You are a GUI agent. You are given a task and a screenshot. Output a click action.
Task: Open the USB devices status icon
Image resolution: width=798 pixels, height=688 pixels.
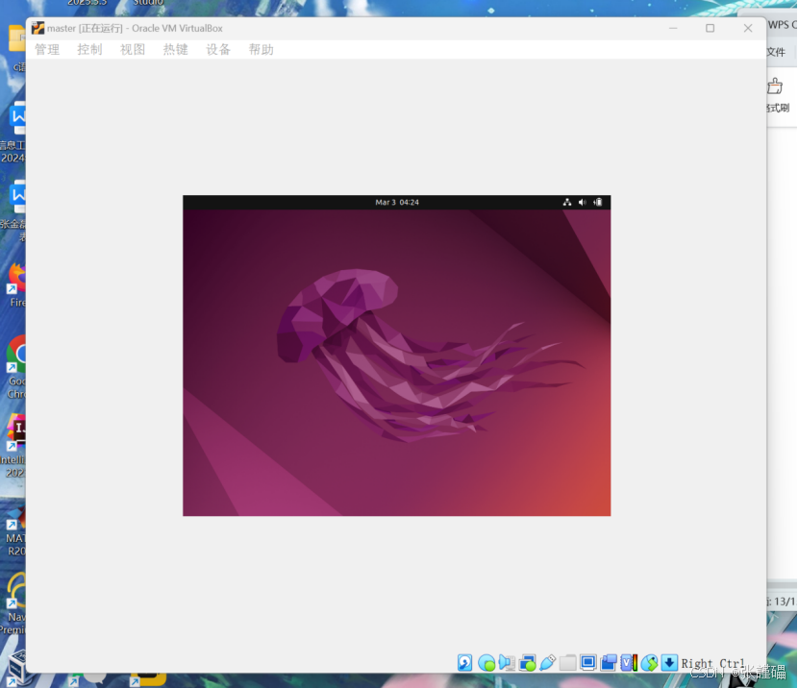(x=547, y=663)
